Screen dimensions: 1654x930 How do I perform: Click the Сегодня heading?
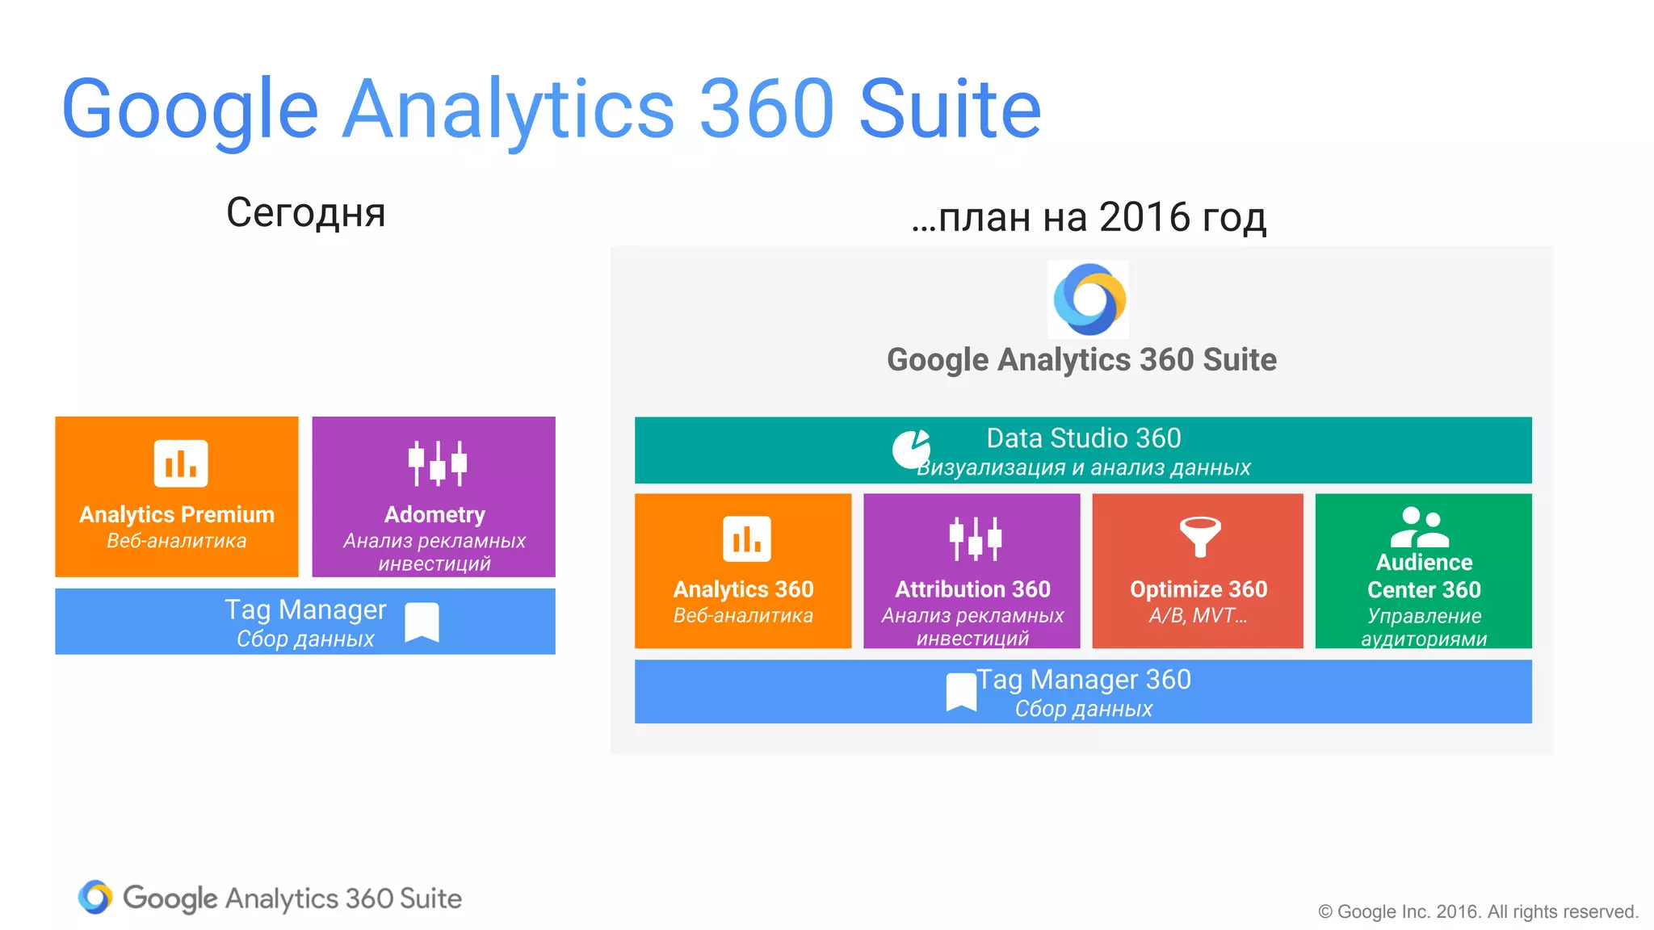(306, 213)
